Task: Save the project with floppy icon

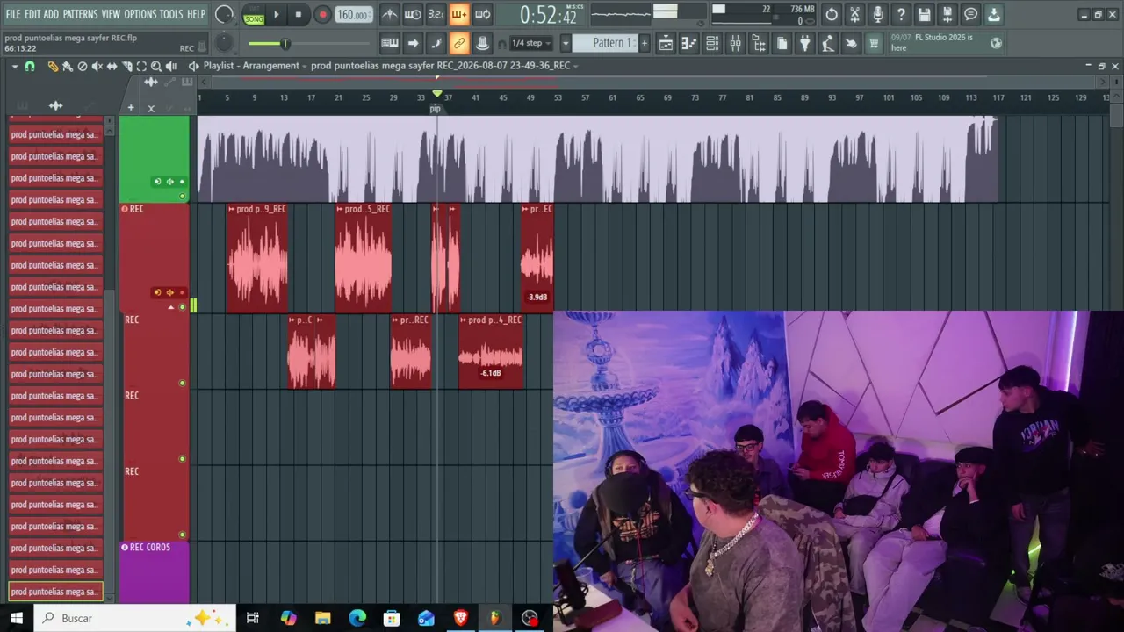Action: (x=924, y=14)
